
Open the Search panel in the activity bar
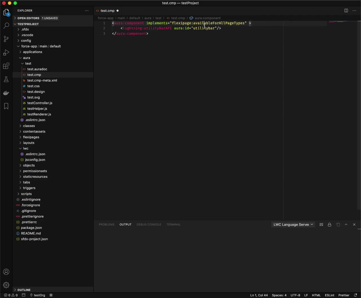[x=6, y=25]
